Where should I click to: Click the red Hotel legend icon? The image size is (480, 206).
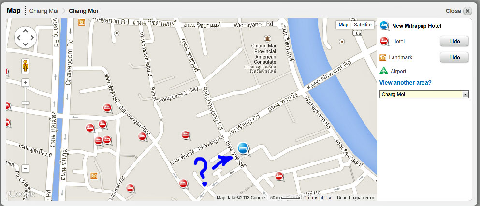coord(384,41)
